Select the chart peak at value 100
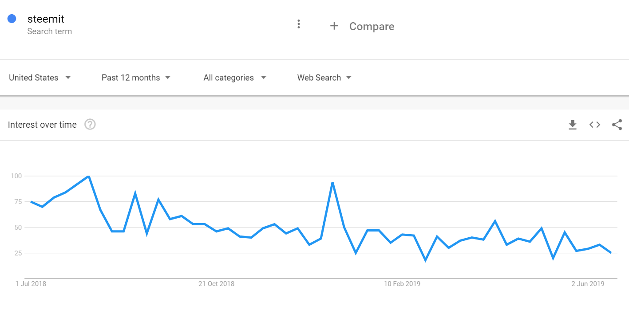Screen dimensions: 629x314 point(89,177)
